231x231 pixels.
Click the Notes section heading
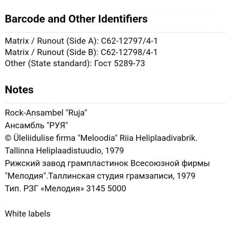[x=19, y=90]
